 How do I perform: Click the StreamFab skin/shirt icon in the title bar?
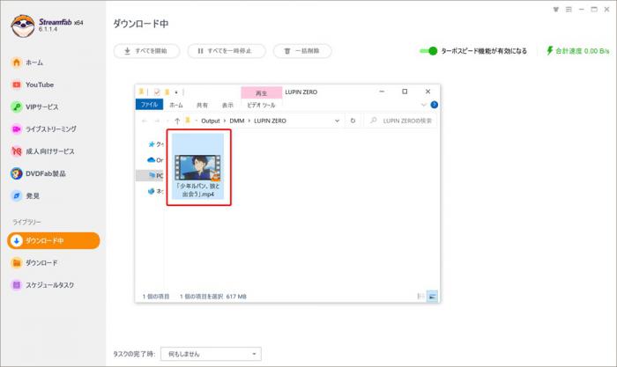coord(555,10)
